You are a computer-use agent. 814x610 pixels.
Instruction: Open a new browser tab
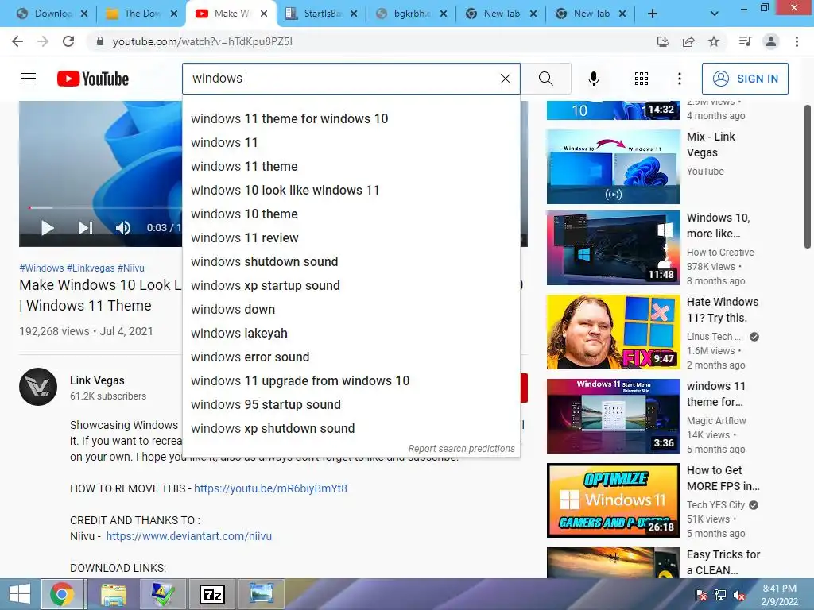(652, 14)
